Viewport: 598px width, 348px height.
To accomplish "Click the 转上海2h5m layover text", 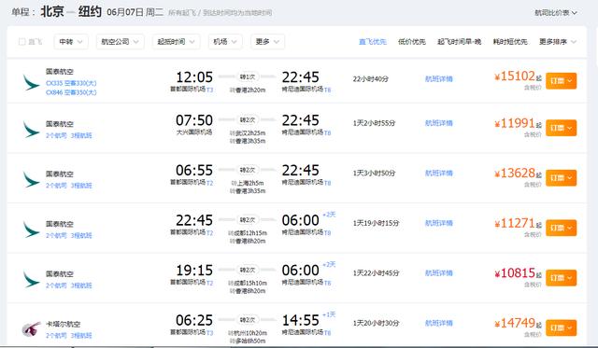I will pos(248,183).
